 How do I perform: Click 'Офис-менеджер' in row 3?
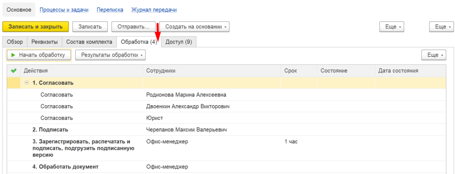[x=167, y=142]
